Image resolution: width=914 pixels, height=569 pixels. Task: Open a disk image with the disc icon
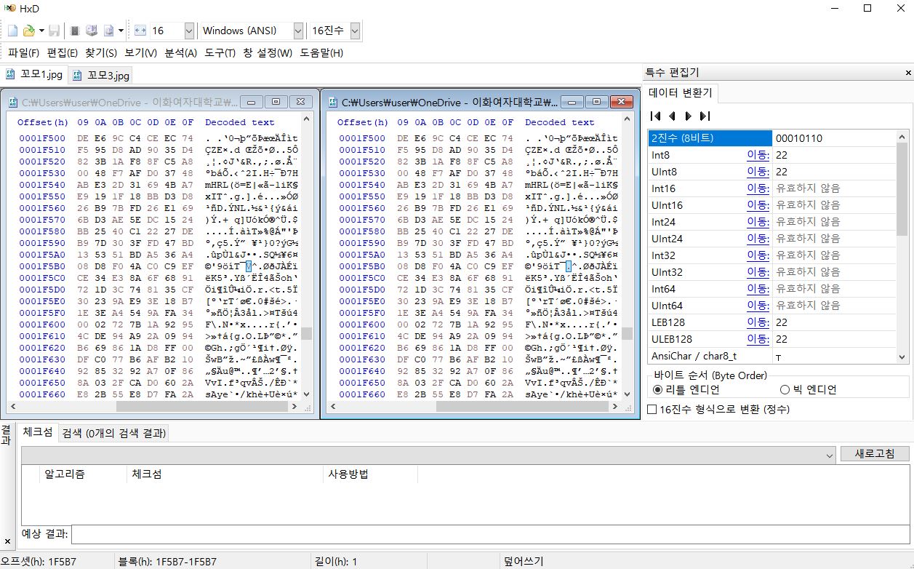(109, 31)
